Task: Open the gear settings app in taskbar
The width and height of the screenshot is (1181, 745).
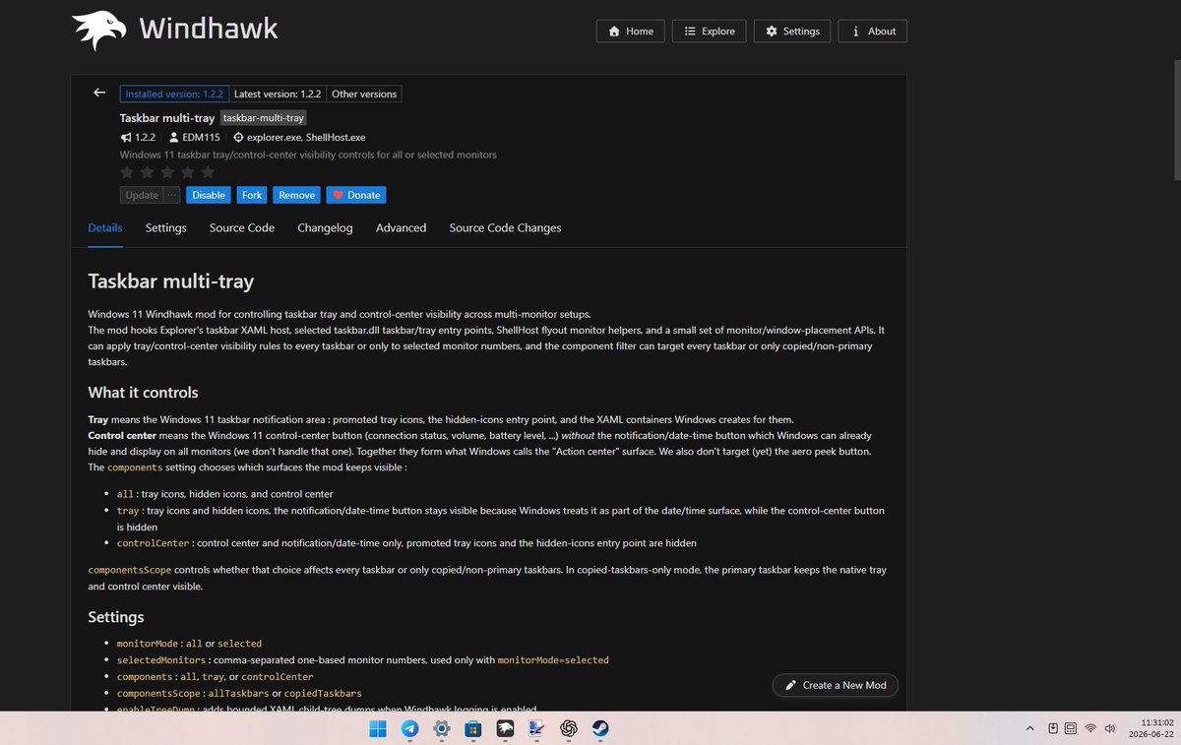Action: [x=442, y=728]
